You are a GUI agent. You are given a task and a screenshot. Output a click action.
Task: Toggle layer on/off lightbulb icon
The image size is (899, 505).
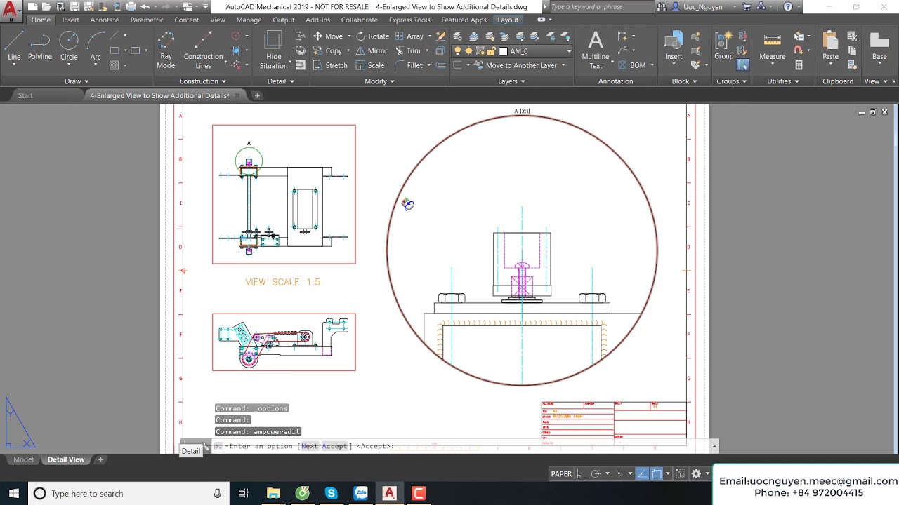coord(458,51)
